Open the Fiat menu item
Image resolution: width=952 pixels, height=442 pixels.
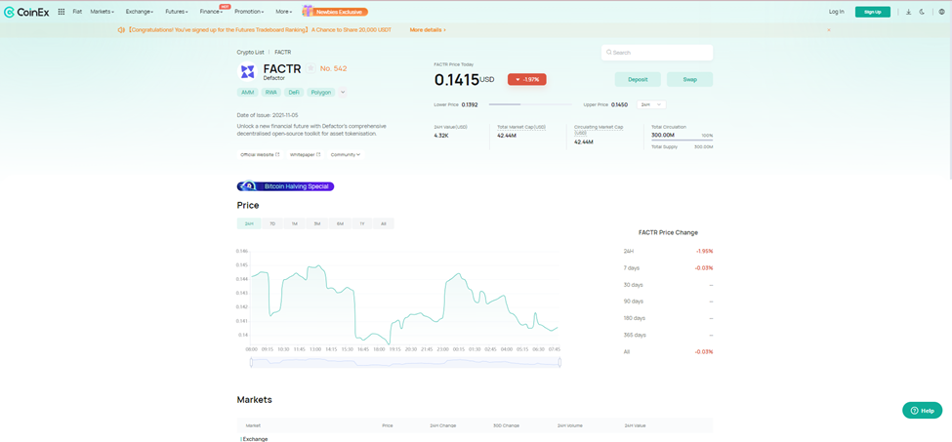coord(77,12)
